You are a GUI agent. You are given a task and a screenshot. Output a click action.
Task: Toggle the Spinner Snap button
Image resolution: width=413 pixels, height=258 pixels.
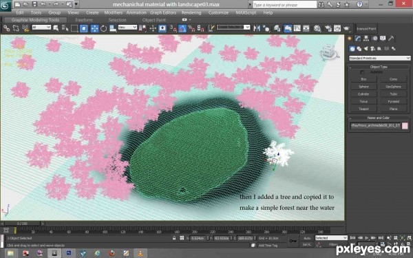pyautogui.click(x=201, y=28)
